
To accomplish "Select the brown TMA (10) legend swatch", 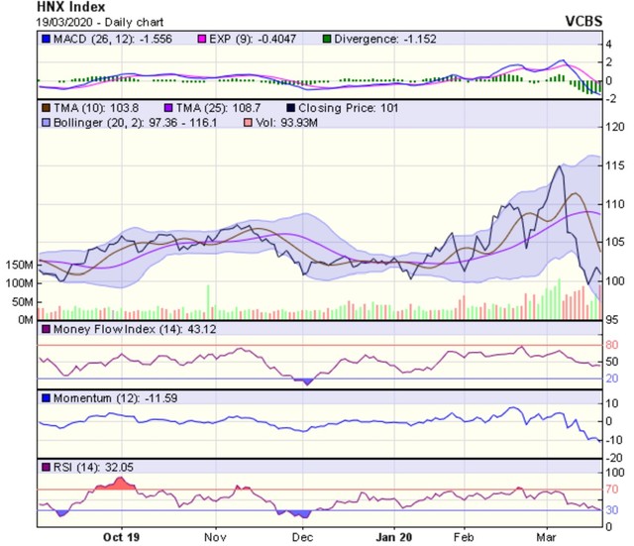I will [x=45, y=103].
